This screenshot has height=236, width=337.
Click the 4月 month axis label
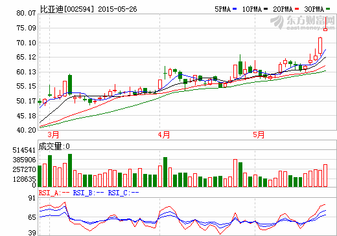pyautogui.click(x=164, y=134)
